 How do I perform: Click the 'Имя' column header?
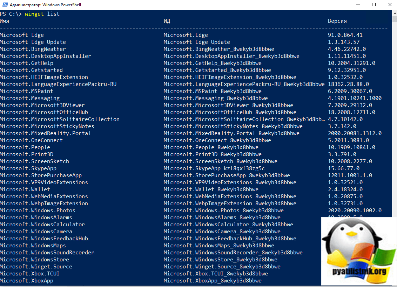click(x=5, y=21)
